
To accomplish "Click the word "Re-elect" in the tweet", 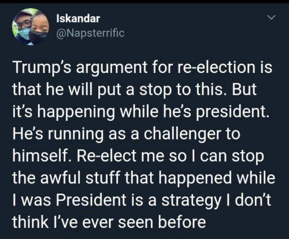I will (x=107, y=156).
